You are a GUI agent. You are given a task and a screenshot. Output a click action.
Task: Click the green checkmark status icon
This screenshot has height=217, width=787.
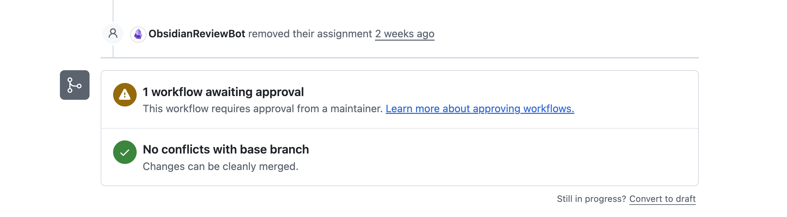click(125, 152)
